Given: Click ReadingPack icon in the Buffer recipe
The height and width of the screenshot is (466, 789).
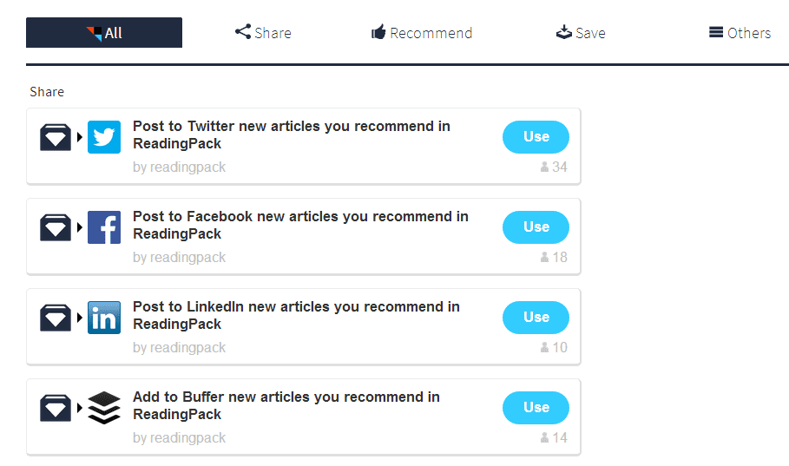Looking at the screenshot, I should [x=56, y=408].
